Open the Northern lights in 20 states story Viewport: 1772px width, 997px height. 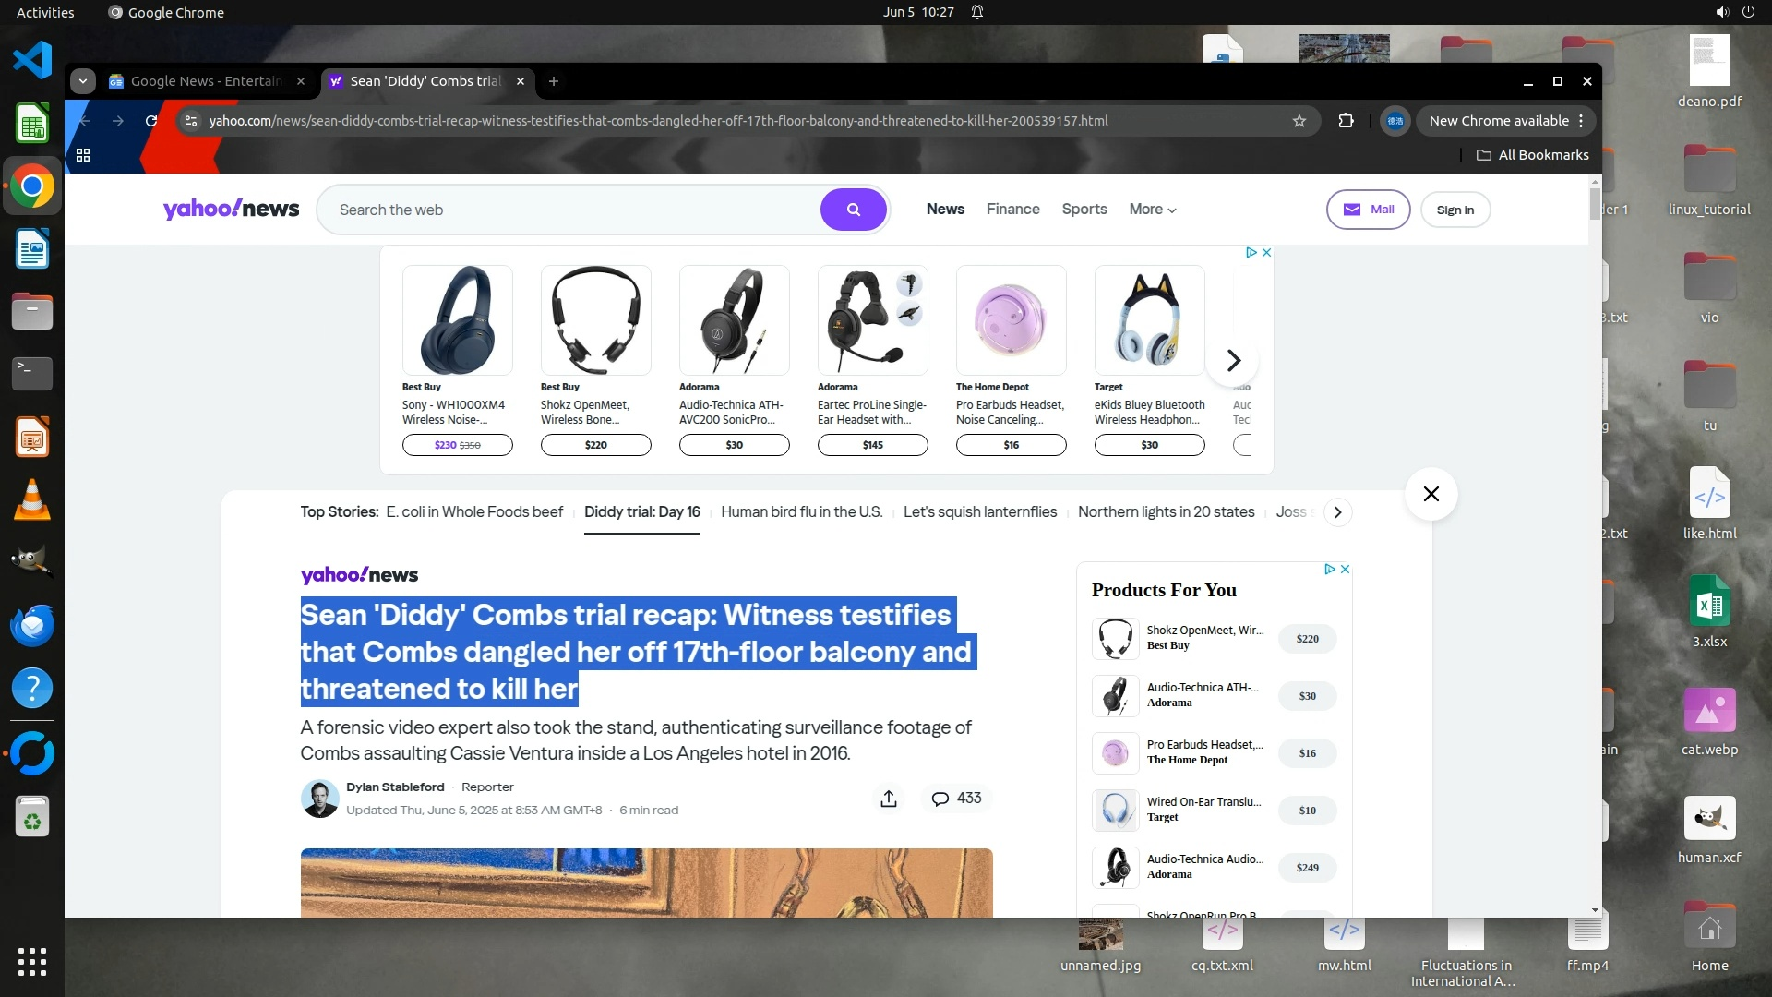1166,512
